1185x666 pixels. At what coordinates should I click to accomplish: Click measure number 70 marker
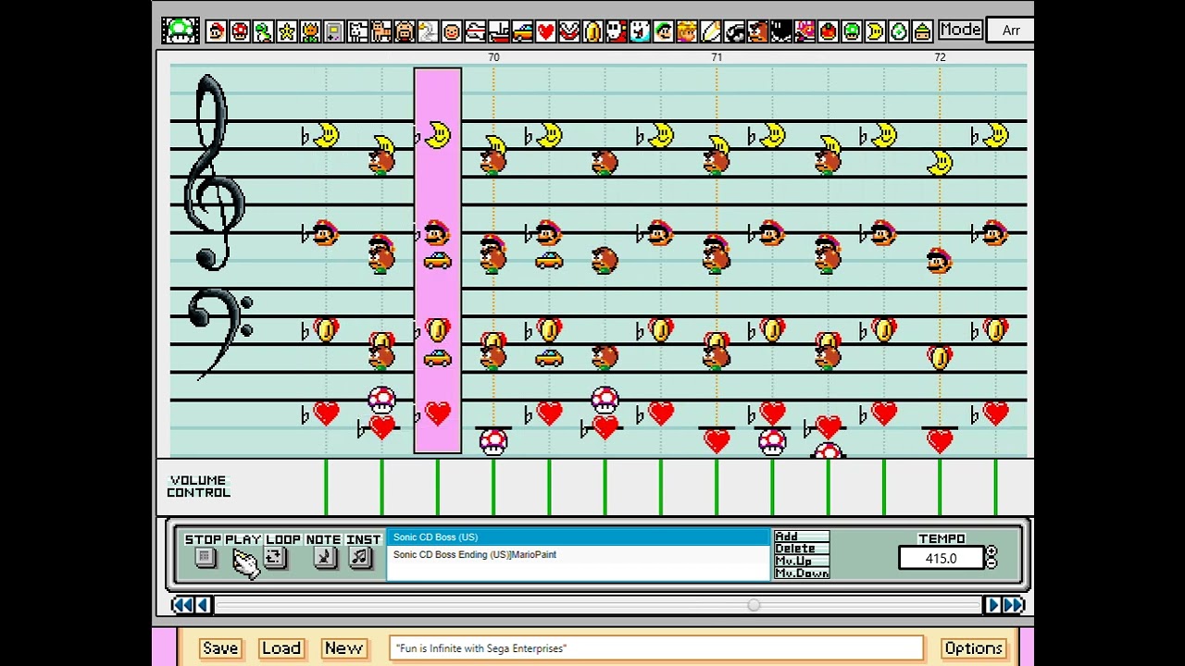point(493,57)
